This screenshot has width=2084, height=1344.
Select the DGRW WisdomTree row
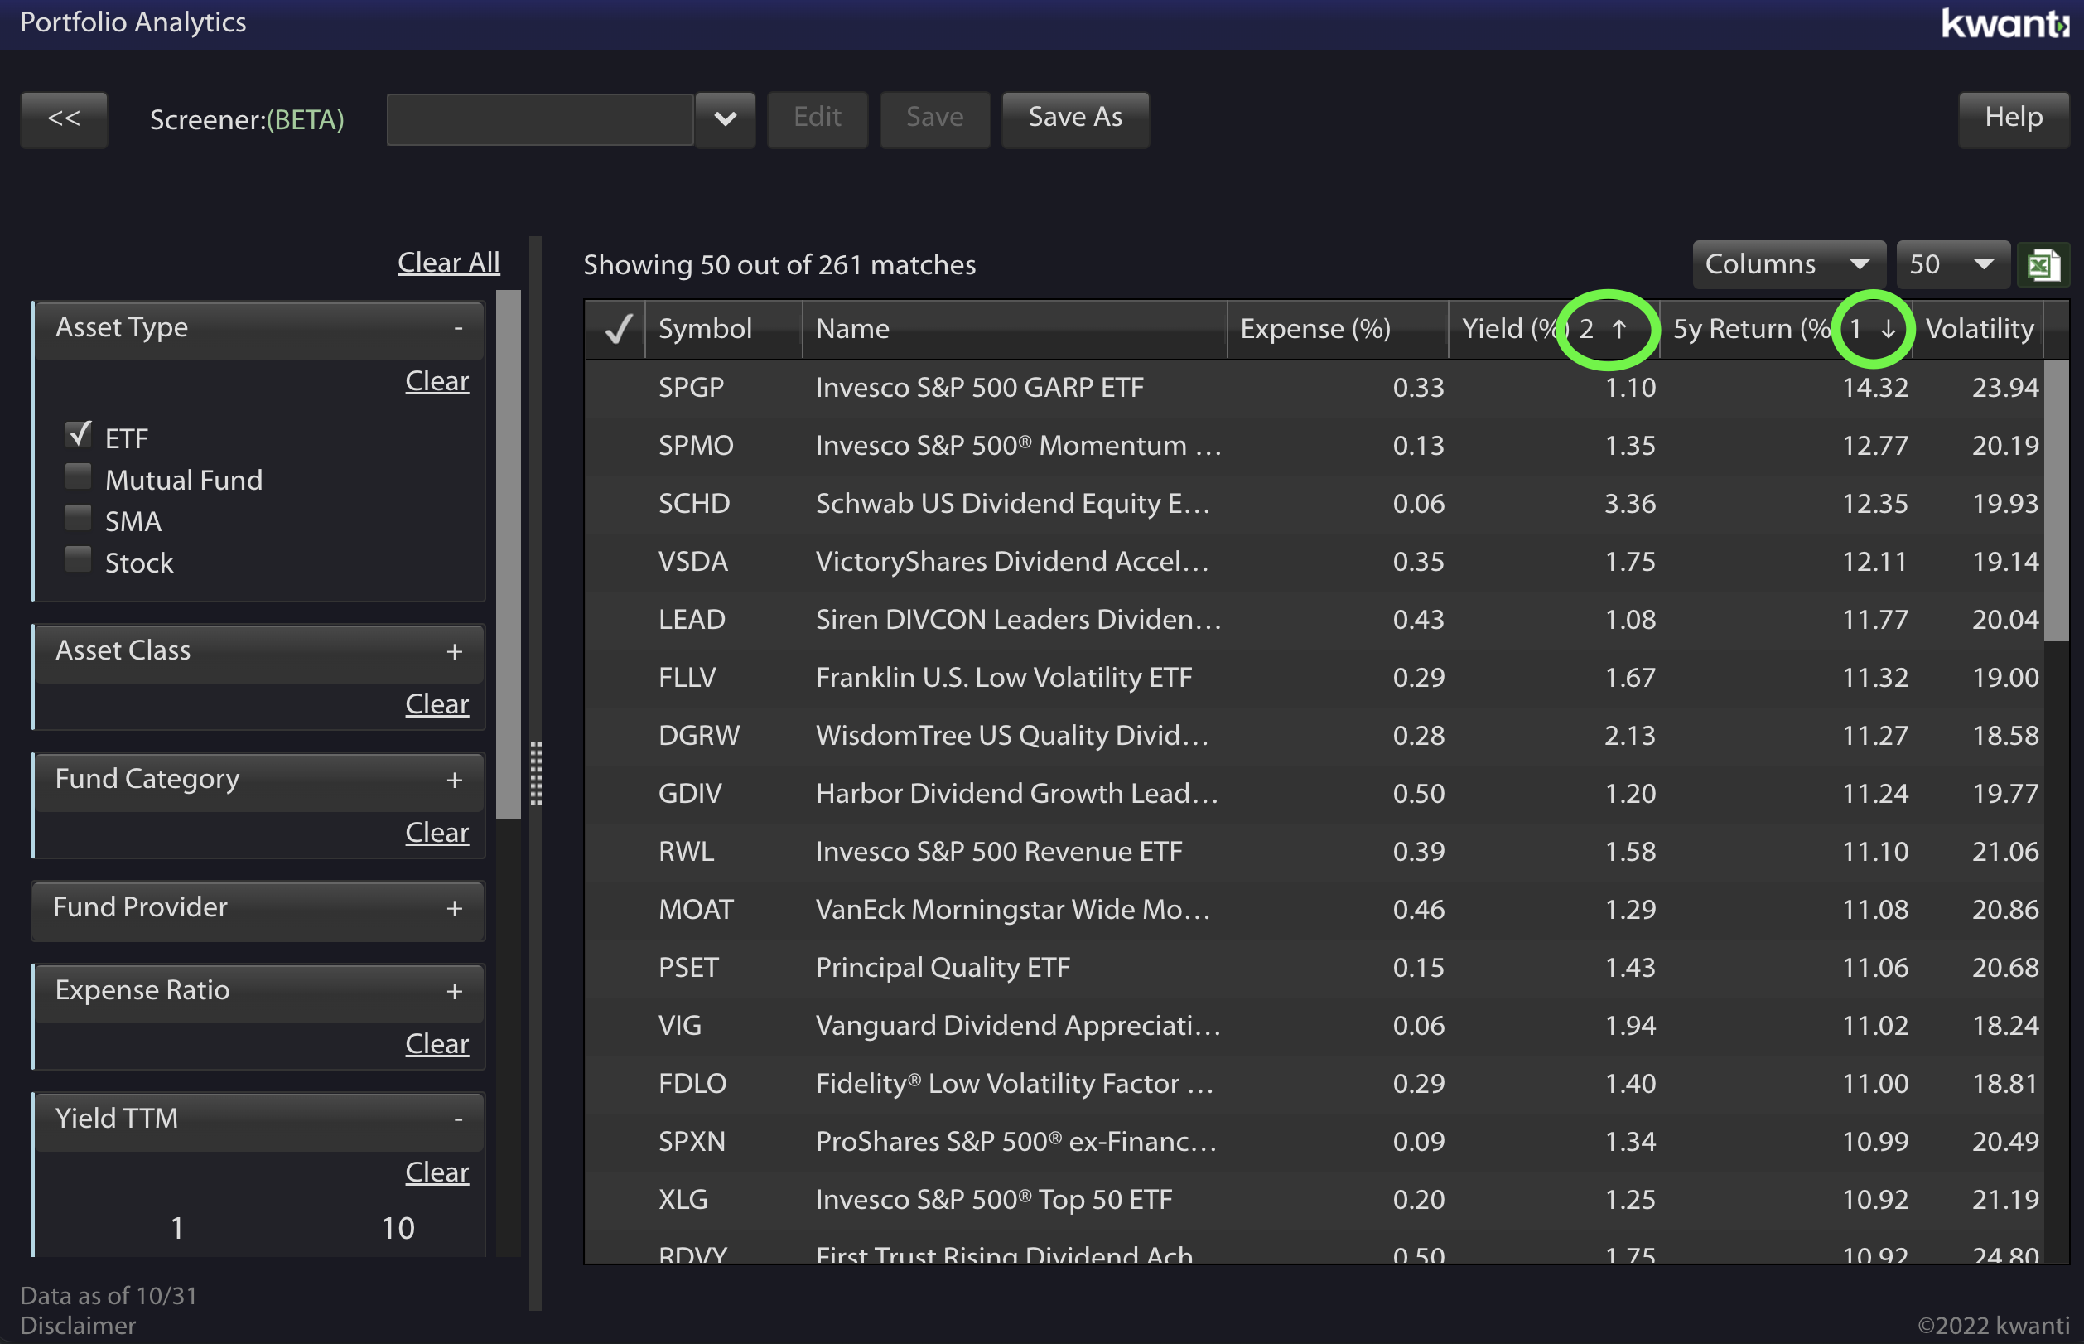point(1314,736)
